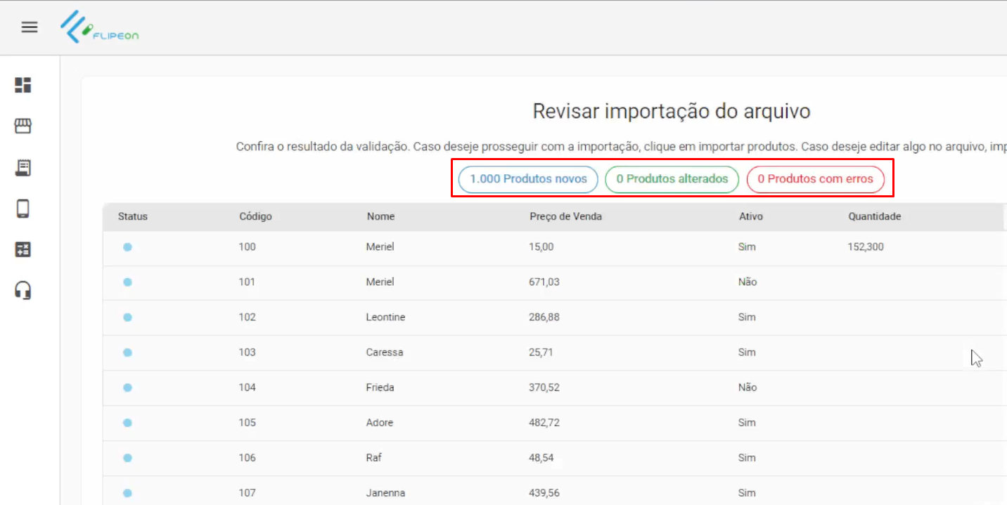Click the status dot for product 104

click(x=127, y=388)
